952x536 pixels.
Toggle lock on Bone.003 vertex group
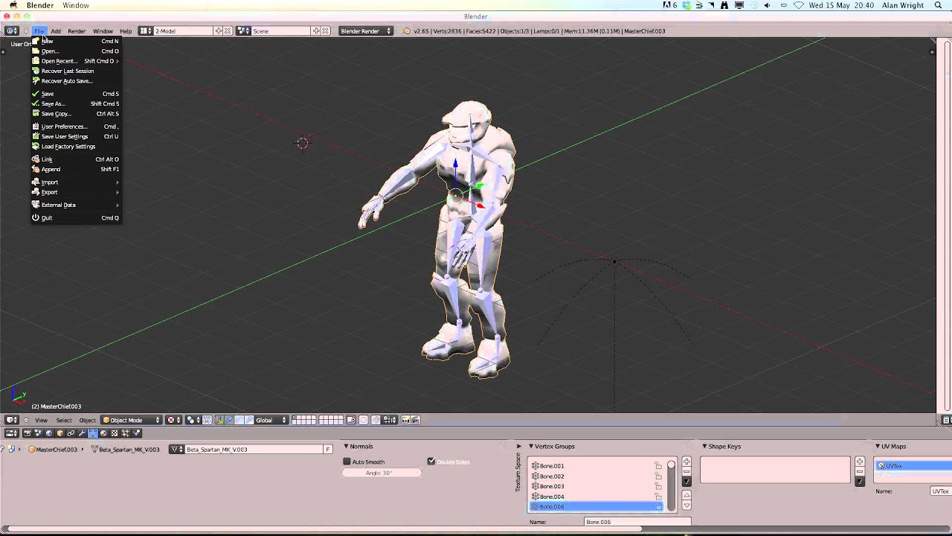(658, 486)
